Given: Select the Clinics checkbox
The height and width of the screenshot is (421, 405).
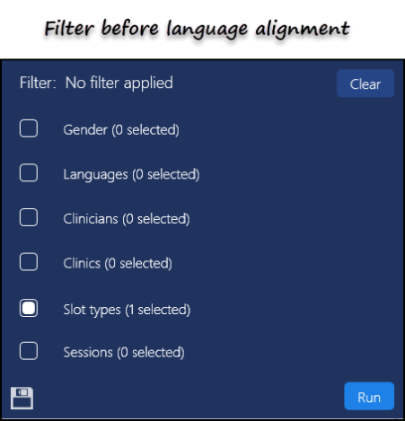Looking at the screenshot, I should pyautogui.click(x=29, y=262).
